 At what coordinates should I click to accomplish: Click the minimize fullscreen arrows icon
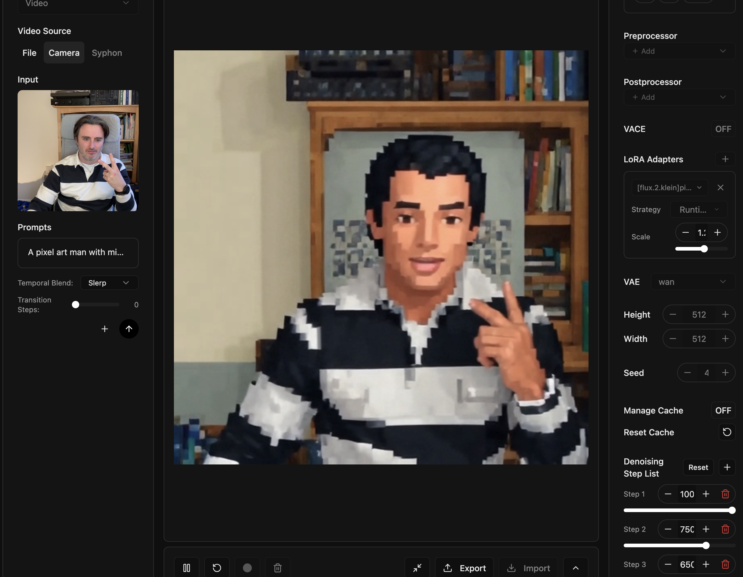(x=417, y=568)
